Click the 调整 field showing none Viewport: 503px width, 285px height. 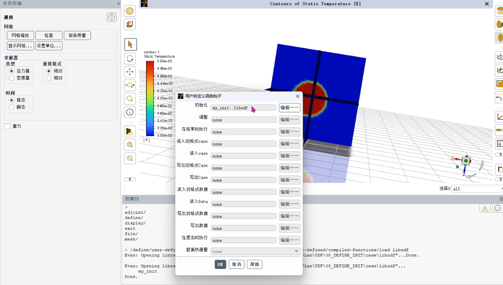tap(243, 120)
